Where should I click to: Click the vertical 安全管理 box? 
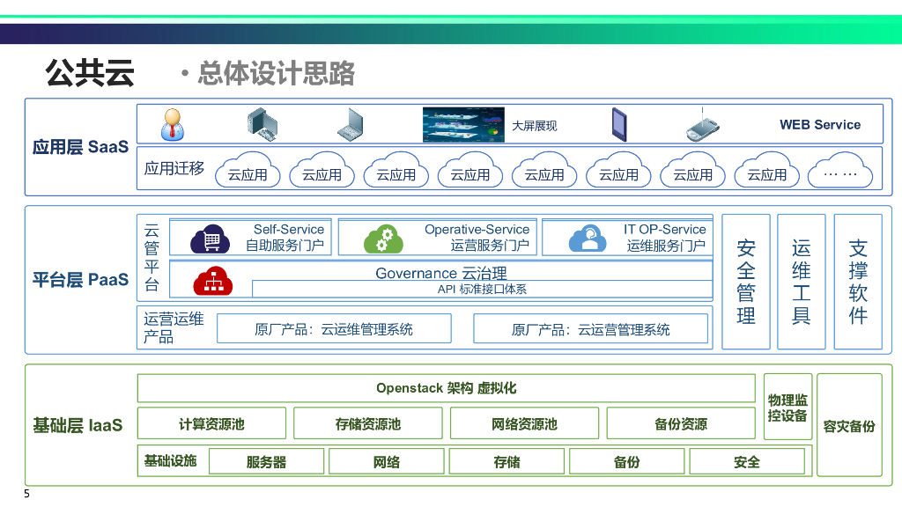746,282
